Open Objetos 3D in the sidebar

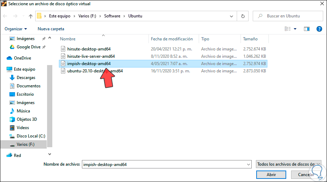pos(27,119)
